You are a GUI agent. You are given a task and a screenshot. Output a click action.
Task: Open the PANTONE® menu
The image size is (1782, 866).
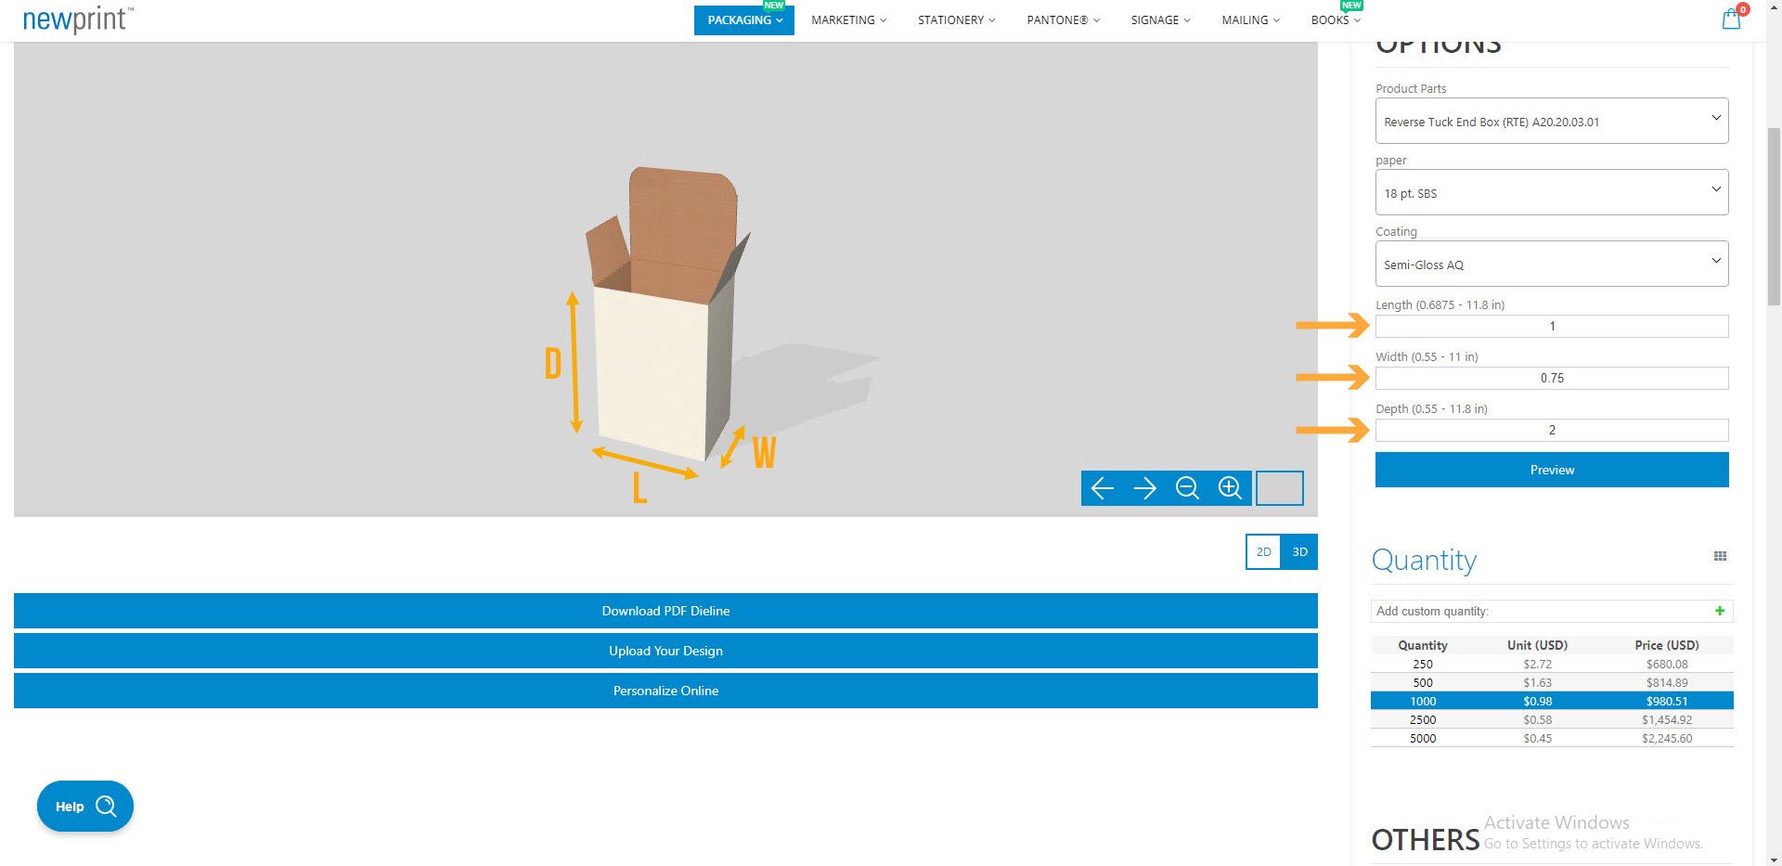(1061, 19)
